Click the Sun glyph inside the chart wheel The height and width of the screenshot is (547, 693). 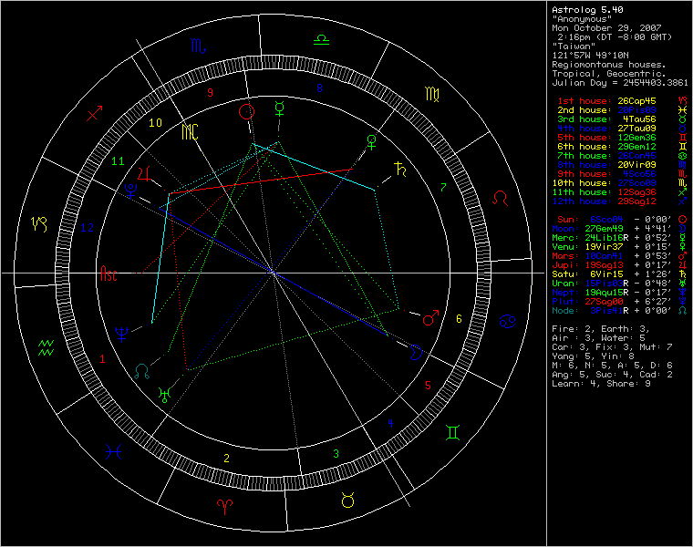pyautogui.click(x=246, y=112)
